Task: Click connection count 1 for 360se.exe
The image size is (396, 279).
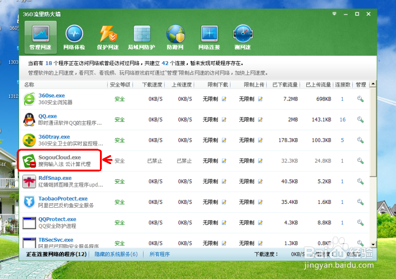Action: pyautogui.click(x=342, y=99)
